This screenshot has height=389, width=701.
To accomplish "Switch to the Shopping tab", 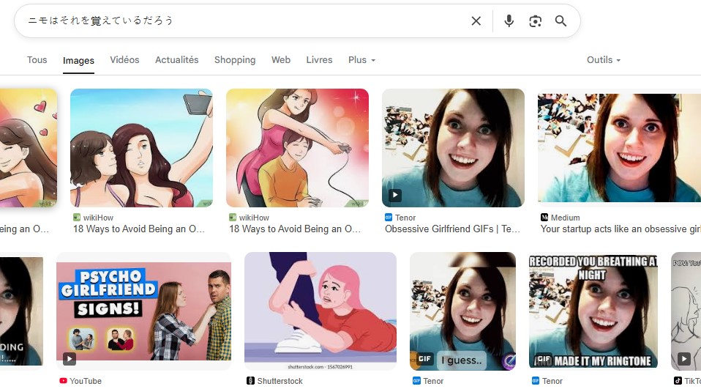I will pyautogui.click(x=235, y=60).
